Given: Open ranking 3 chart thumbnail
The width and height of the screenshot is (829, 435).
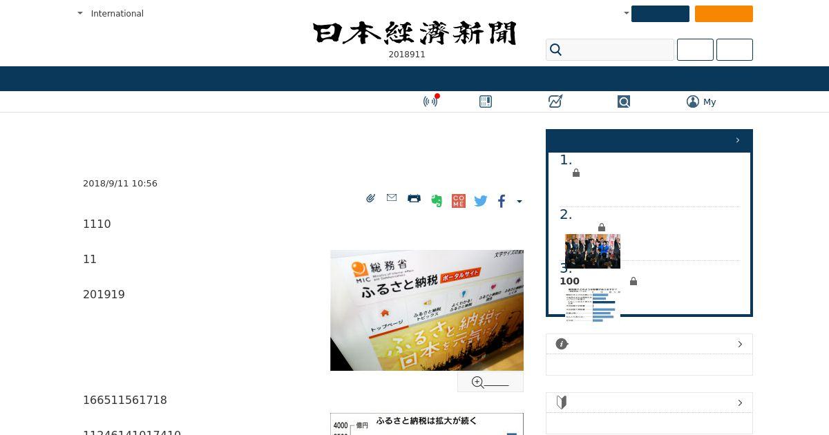Looking at the screenshot, I should (593, 305).
